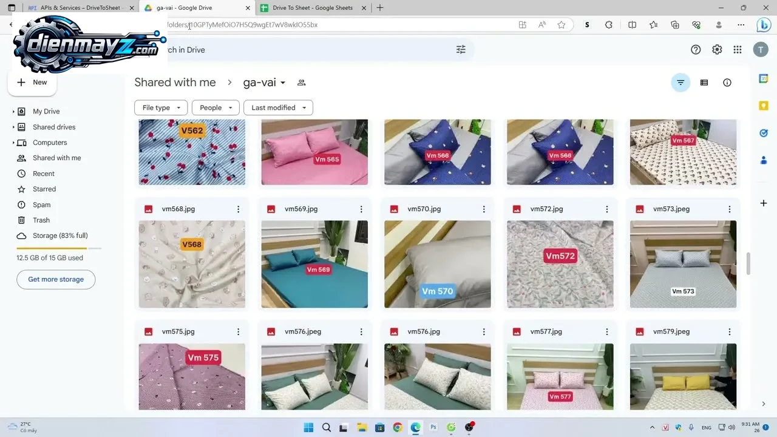Click the Read aloud browser icon

click(542, 25)
